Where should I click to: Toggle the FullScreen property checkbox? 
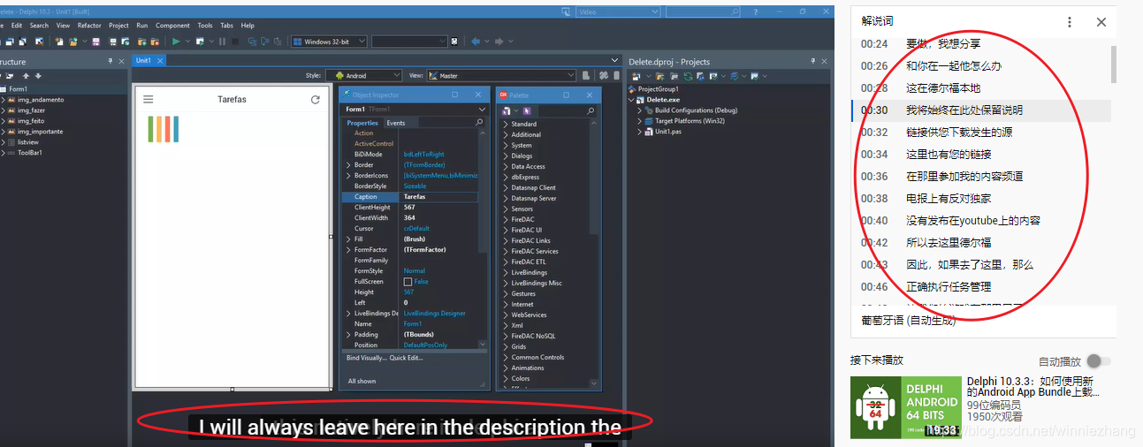pyautogui.click(x=408, y=282)
